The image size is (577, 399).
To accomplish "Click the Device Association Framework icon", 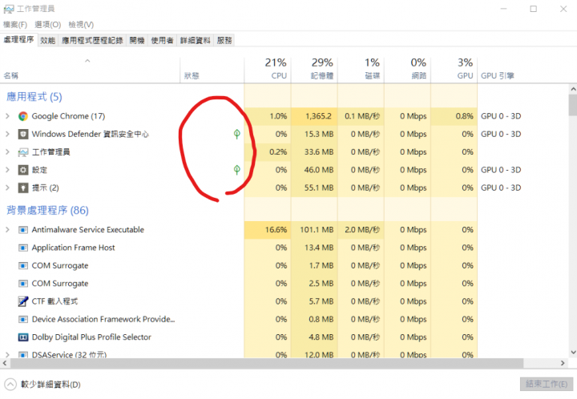I will 23,319.
